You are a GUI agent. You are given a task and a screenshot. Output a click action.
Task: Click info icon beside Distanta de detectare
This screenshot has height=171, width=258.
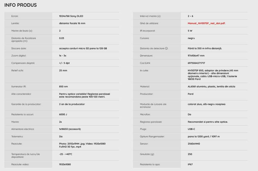point(166,48)
